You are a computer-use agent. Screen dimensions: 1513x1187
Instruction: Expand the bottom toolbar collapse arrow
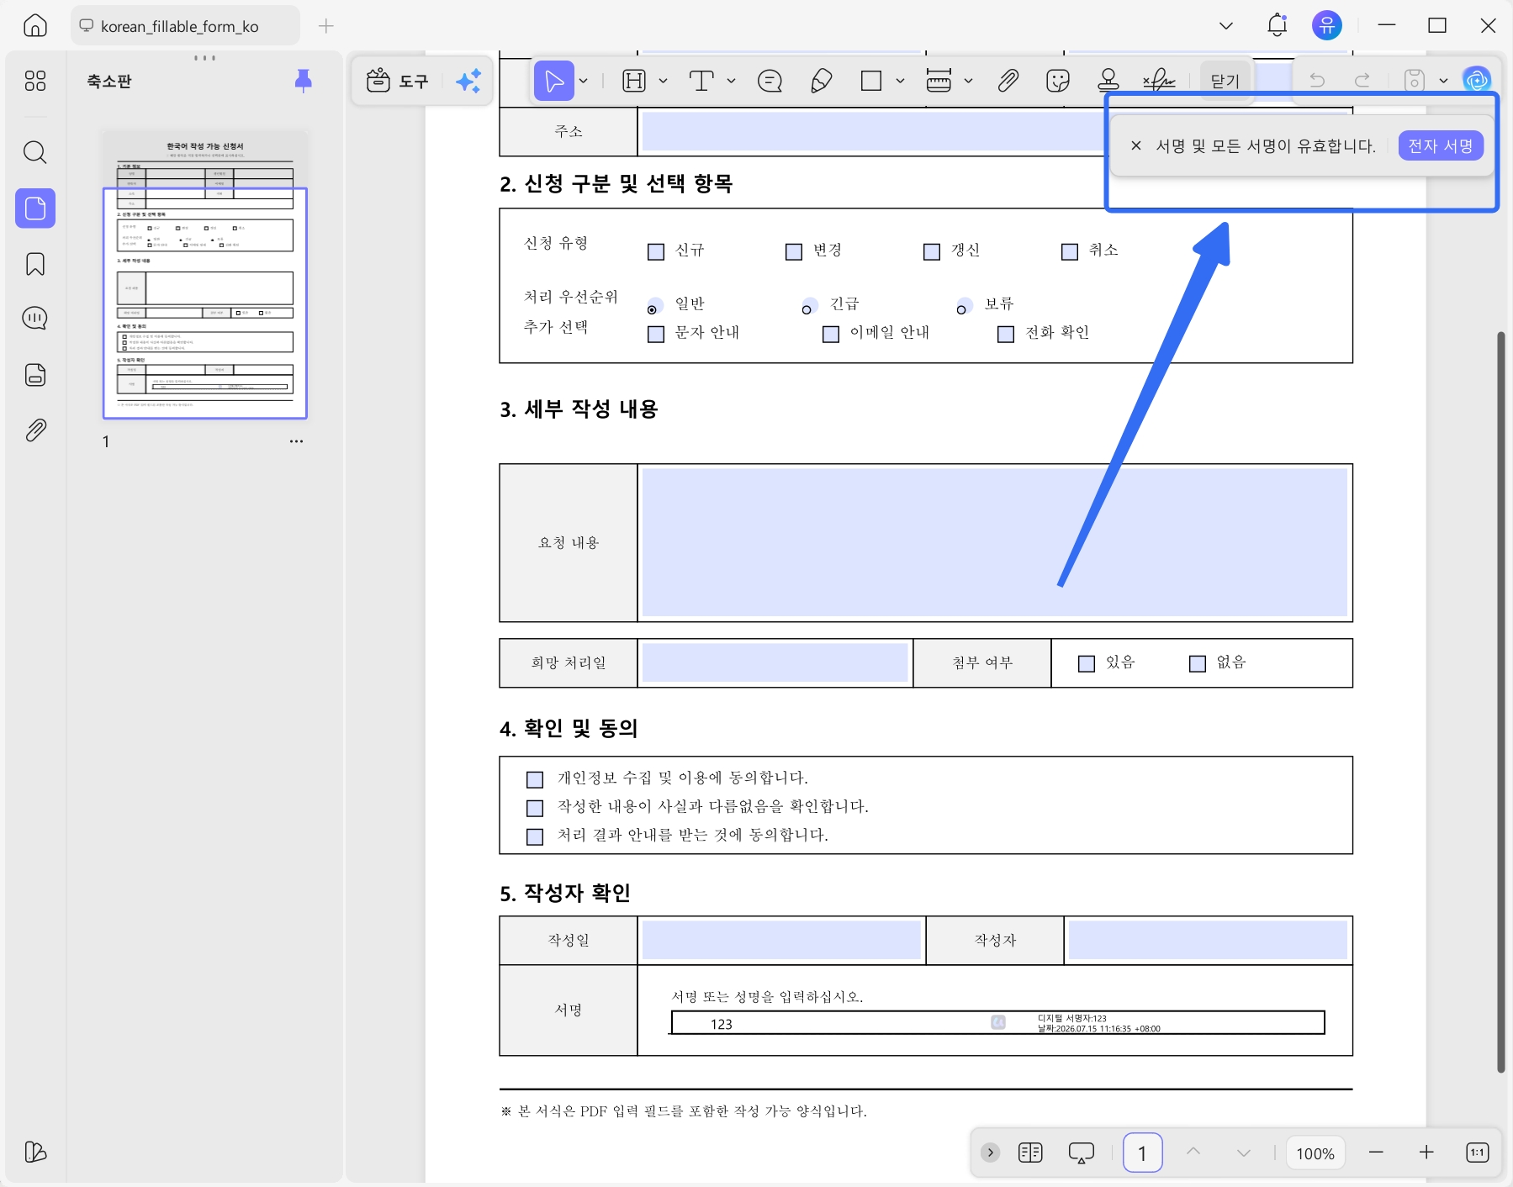click(991, 1152)
